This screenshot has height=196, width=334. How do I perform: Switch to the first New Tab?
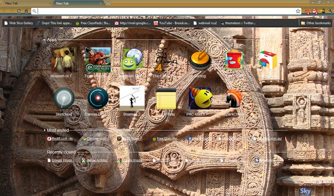(x=26, y=3)
